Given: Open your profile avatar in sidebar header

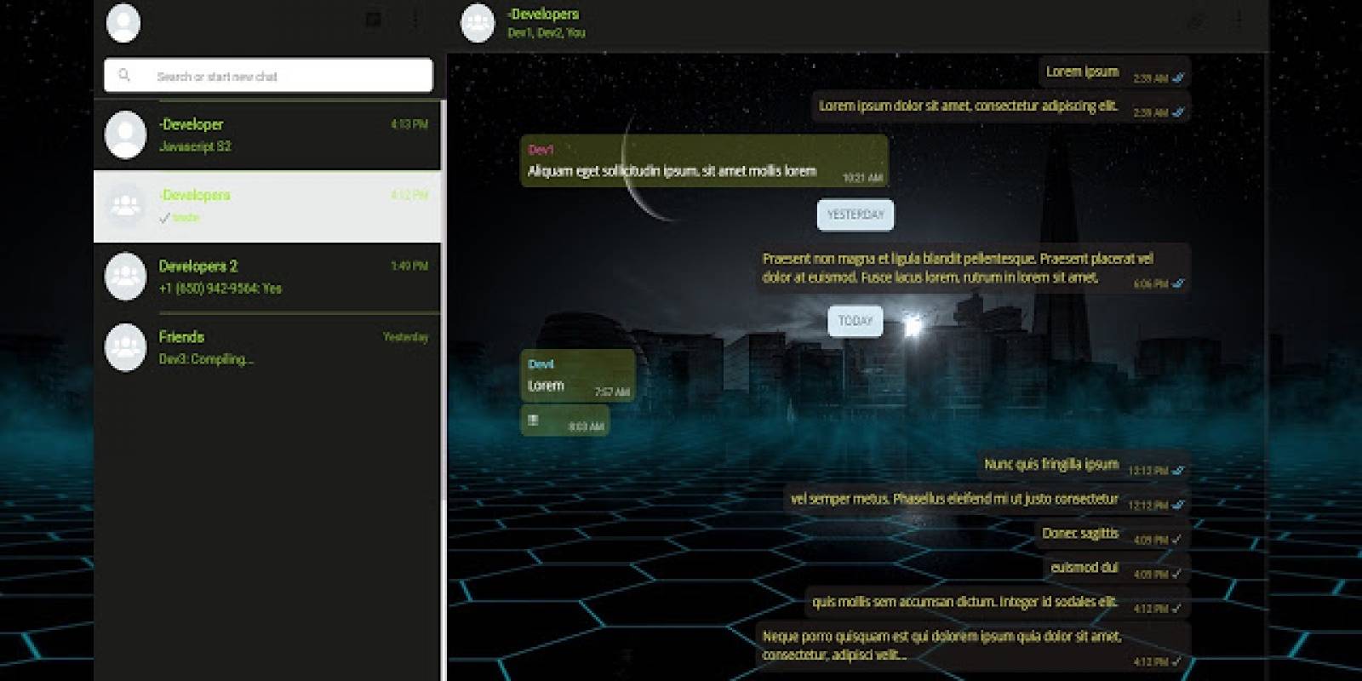Looking at the screenshot, I should [123, 22].
